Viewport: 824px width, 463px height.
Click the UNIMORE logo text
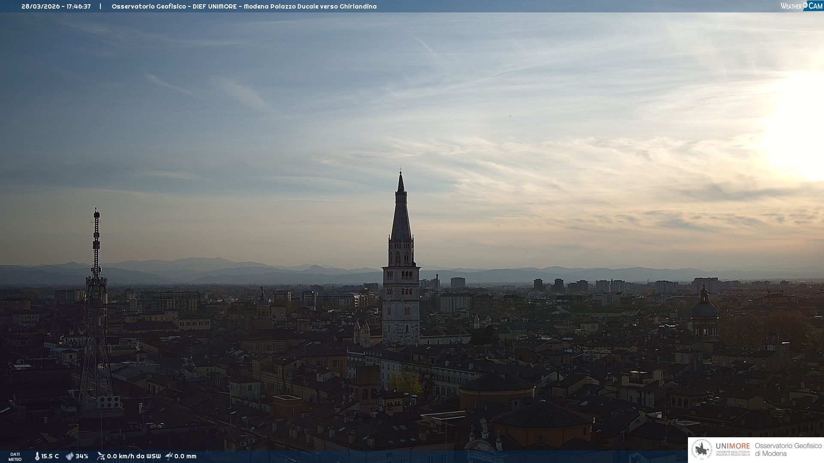click(x=733, y=446)
